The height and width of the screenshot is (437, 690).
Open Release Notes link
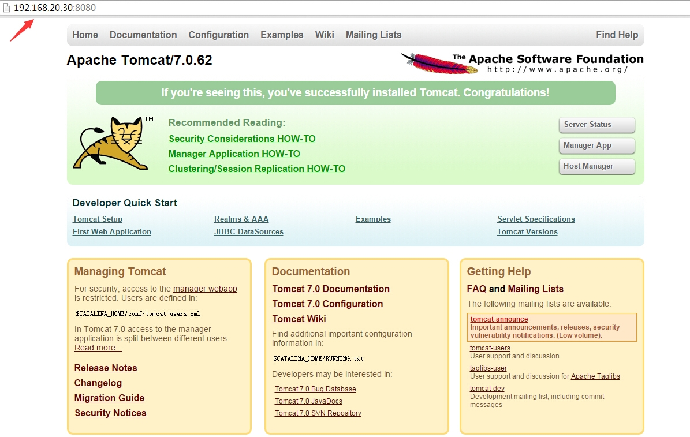[106, 368]
